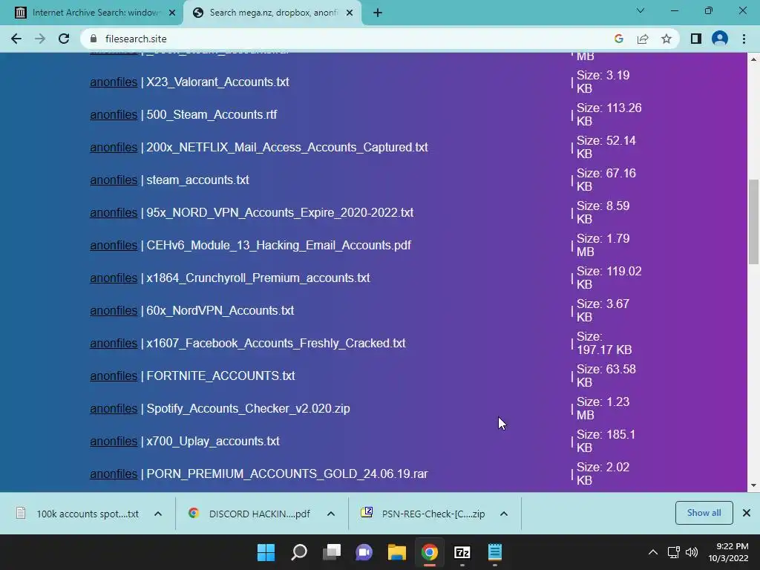Expand options for 100k accounts spot download
The width and height of the screenshot is (760, 570).
coord(158,514)
